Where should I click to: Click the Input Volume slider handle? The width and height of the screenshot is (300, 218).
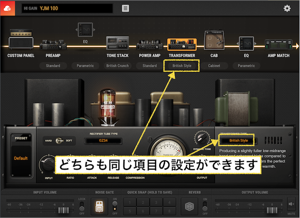coord(64,210)
